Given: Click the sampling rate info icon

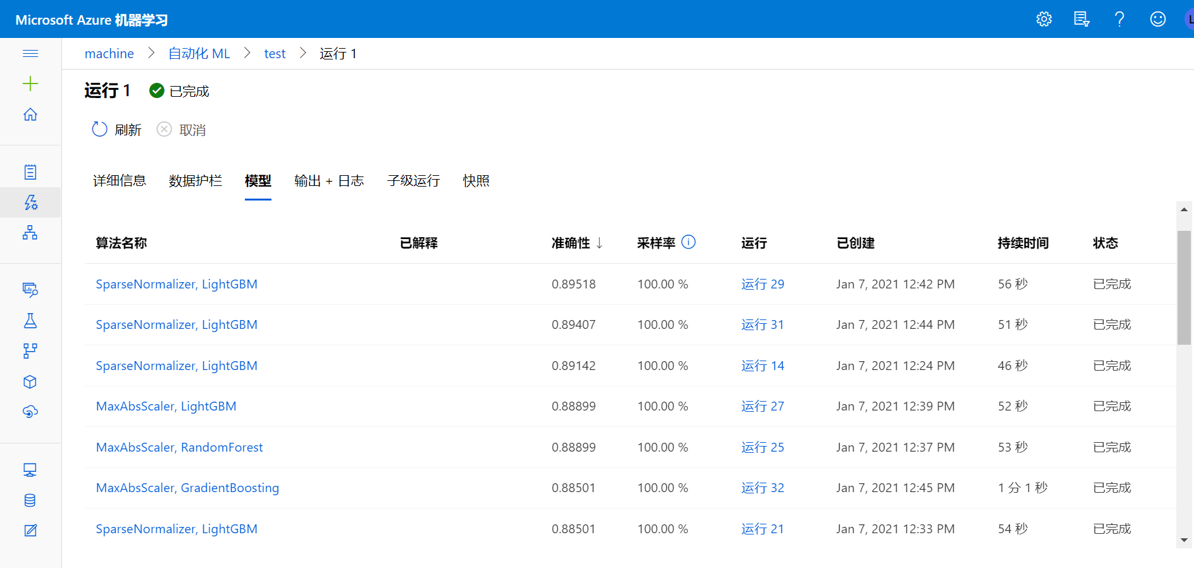Looking at the screenshot, I should (688, 242).
